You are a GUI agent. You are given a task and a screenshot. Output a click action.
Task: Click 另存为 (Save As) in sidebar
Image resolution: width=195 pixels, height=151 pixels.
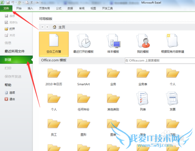[11, 23]
